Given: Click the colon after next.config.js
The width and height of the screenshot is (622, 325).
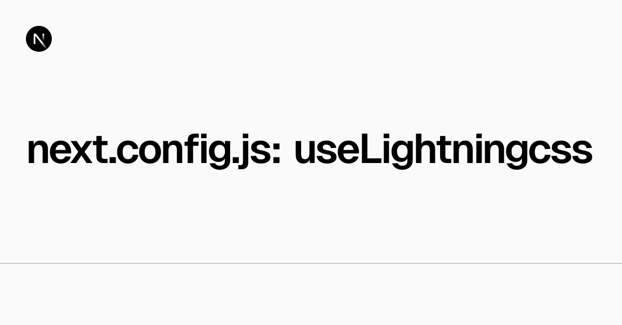Looking at the screenshot, I should [276, 153].
